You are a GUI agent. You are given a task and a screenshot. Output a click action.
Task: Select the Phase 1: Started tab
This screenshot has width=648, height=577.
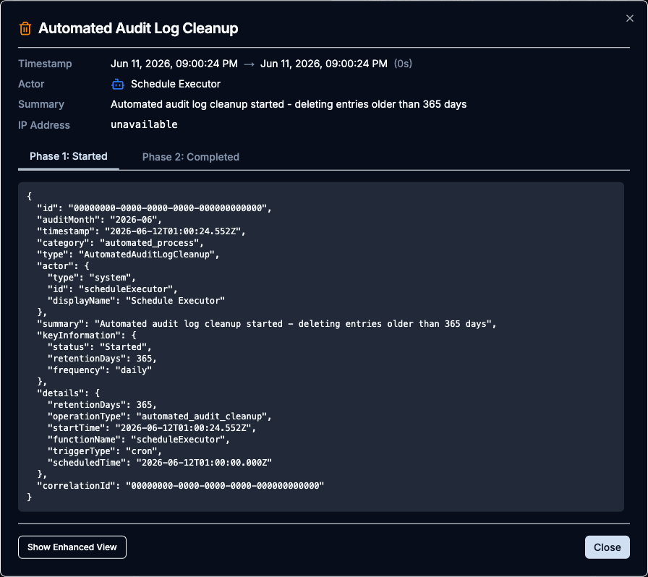click(x=69, y=156)
